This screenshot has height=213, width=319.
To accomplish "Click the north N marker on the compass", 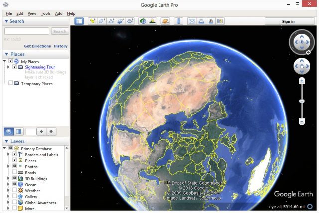I will click(x=308, y=52).
